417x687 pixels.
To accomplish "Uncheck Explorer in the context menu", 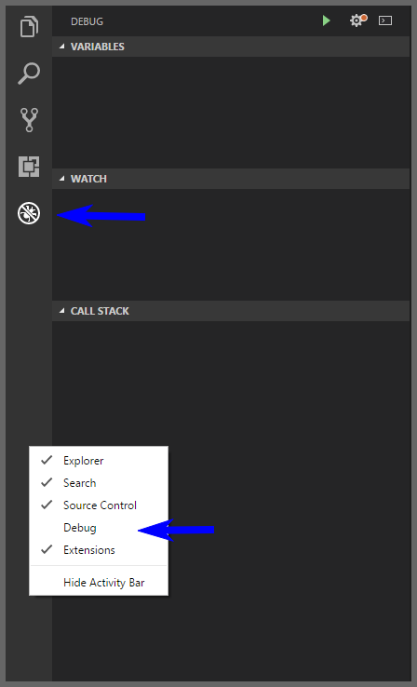I will (99, 461).
